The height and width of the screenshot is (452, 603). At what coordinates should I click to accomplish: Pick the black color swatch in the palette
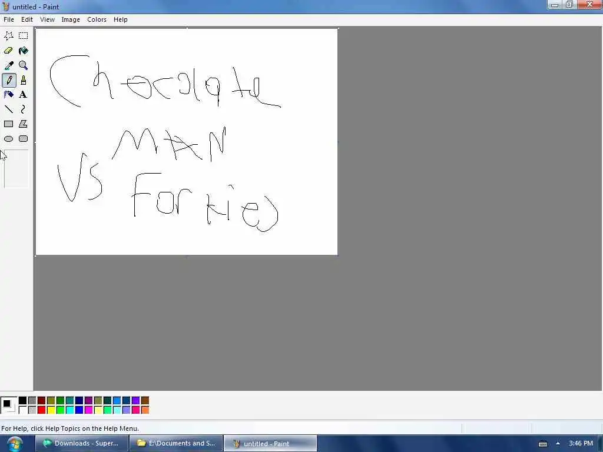(x=23, y=401)
